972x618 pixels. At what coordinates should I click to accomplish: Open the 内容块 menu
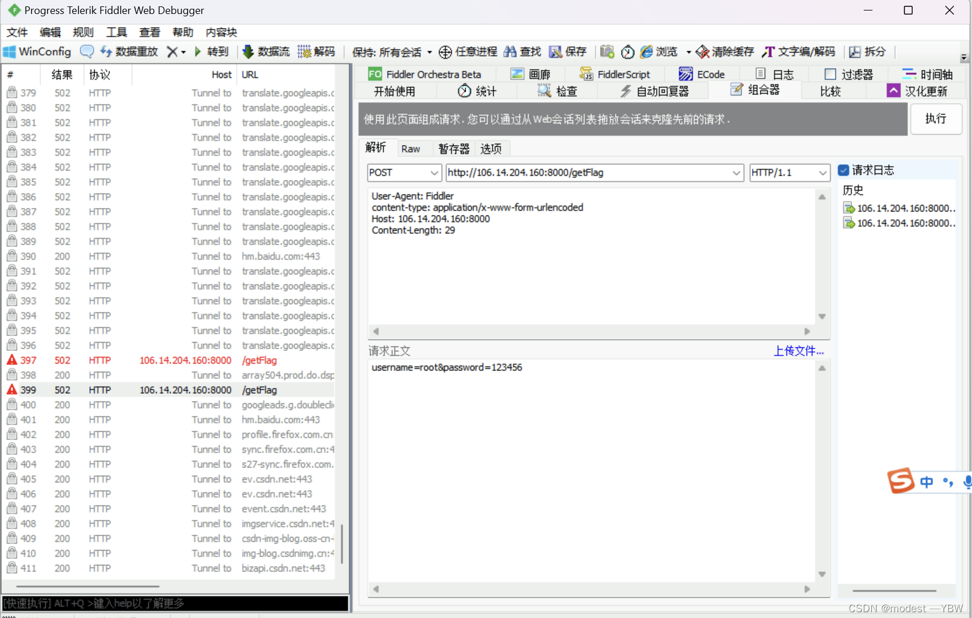coord(221,33)
